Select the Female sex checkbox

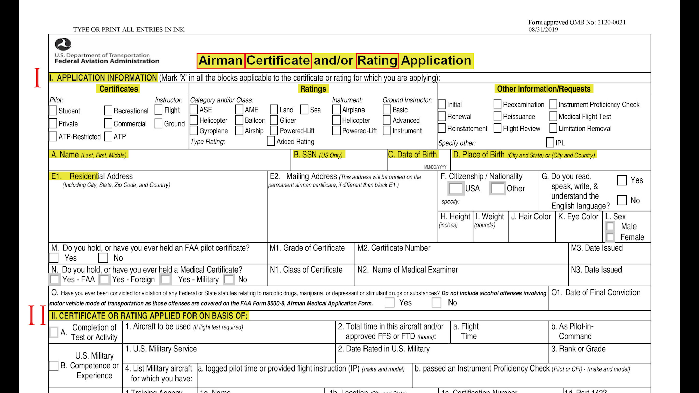pyautogui.click(x=610, y=237)
